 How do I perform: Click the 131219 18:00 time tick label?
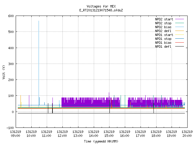coord(156,133)
